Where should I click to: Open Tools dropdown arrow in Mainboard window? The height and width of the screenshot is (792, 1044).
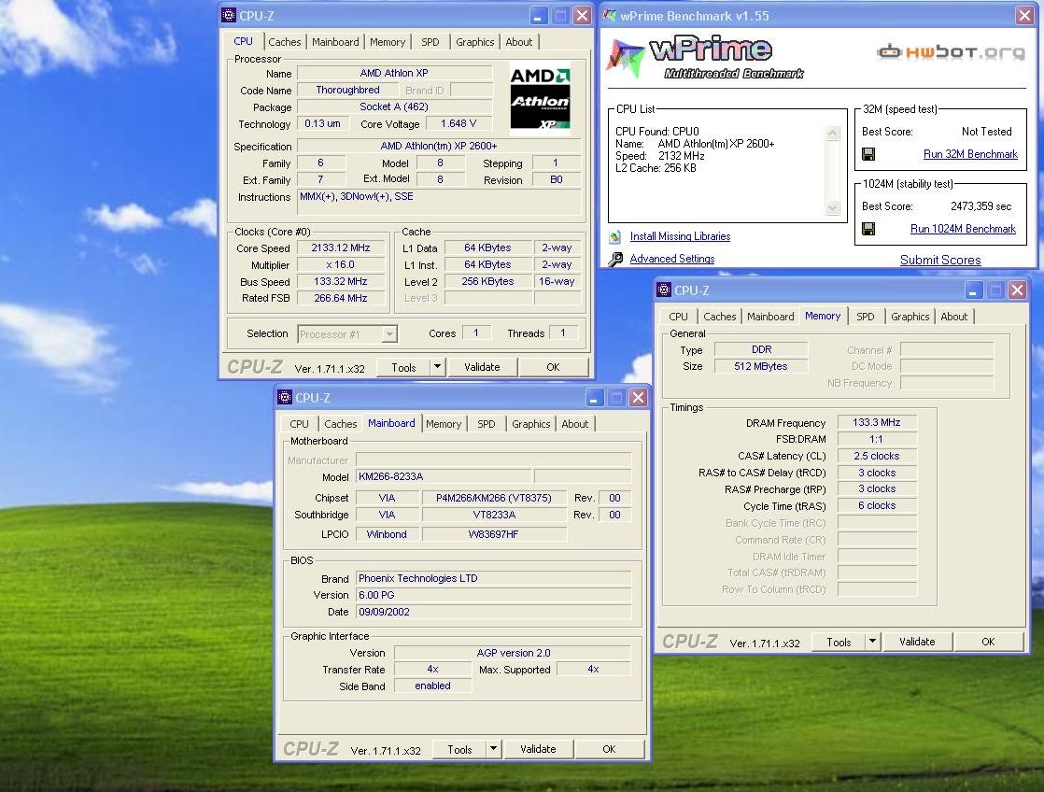point(493,749)
